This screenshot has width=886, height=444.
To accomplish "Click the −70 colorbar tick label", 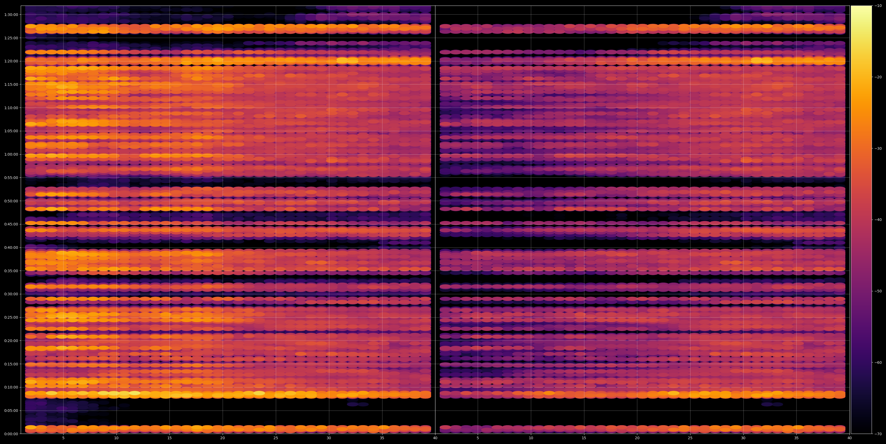I will [878, 434].
